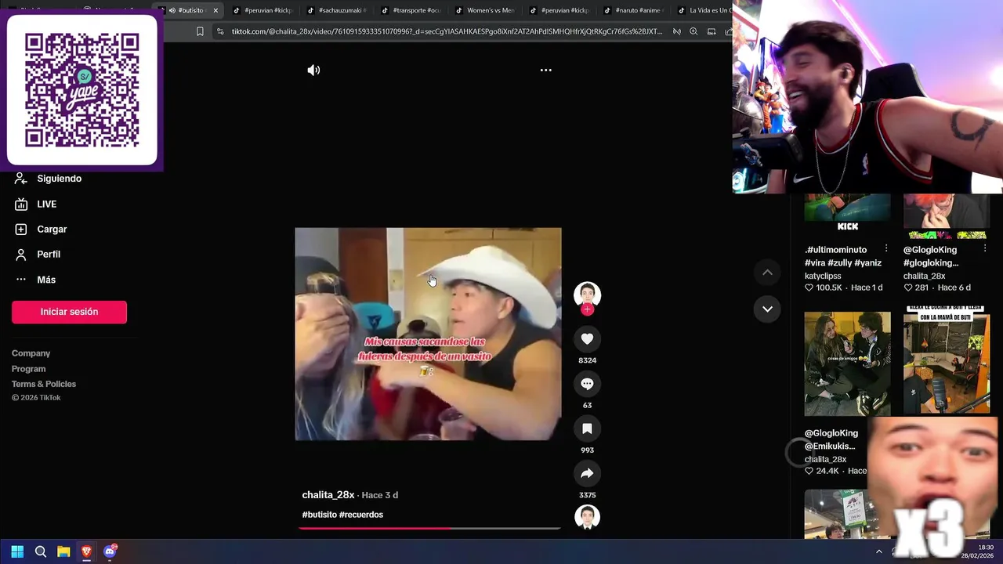Open the Program footer link
This screenshot has width=1003, height=564.
click(28, 369)
